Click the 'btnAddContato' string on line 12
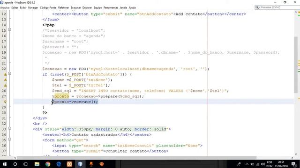 point(155,14)
